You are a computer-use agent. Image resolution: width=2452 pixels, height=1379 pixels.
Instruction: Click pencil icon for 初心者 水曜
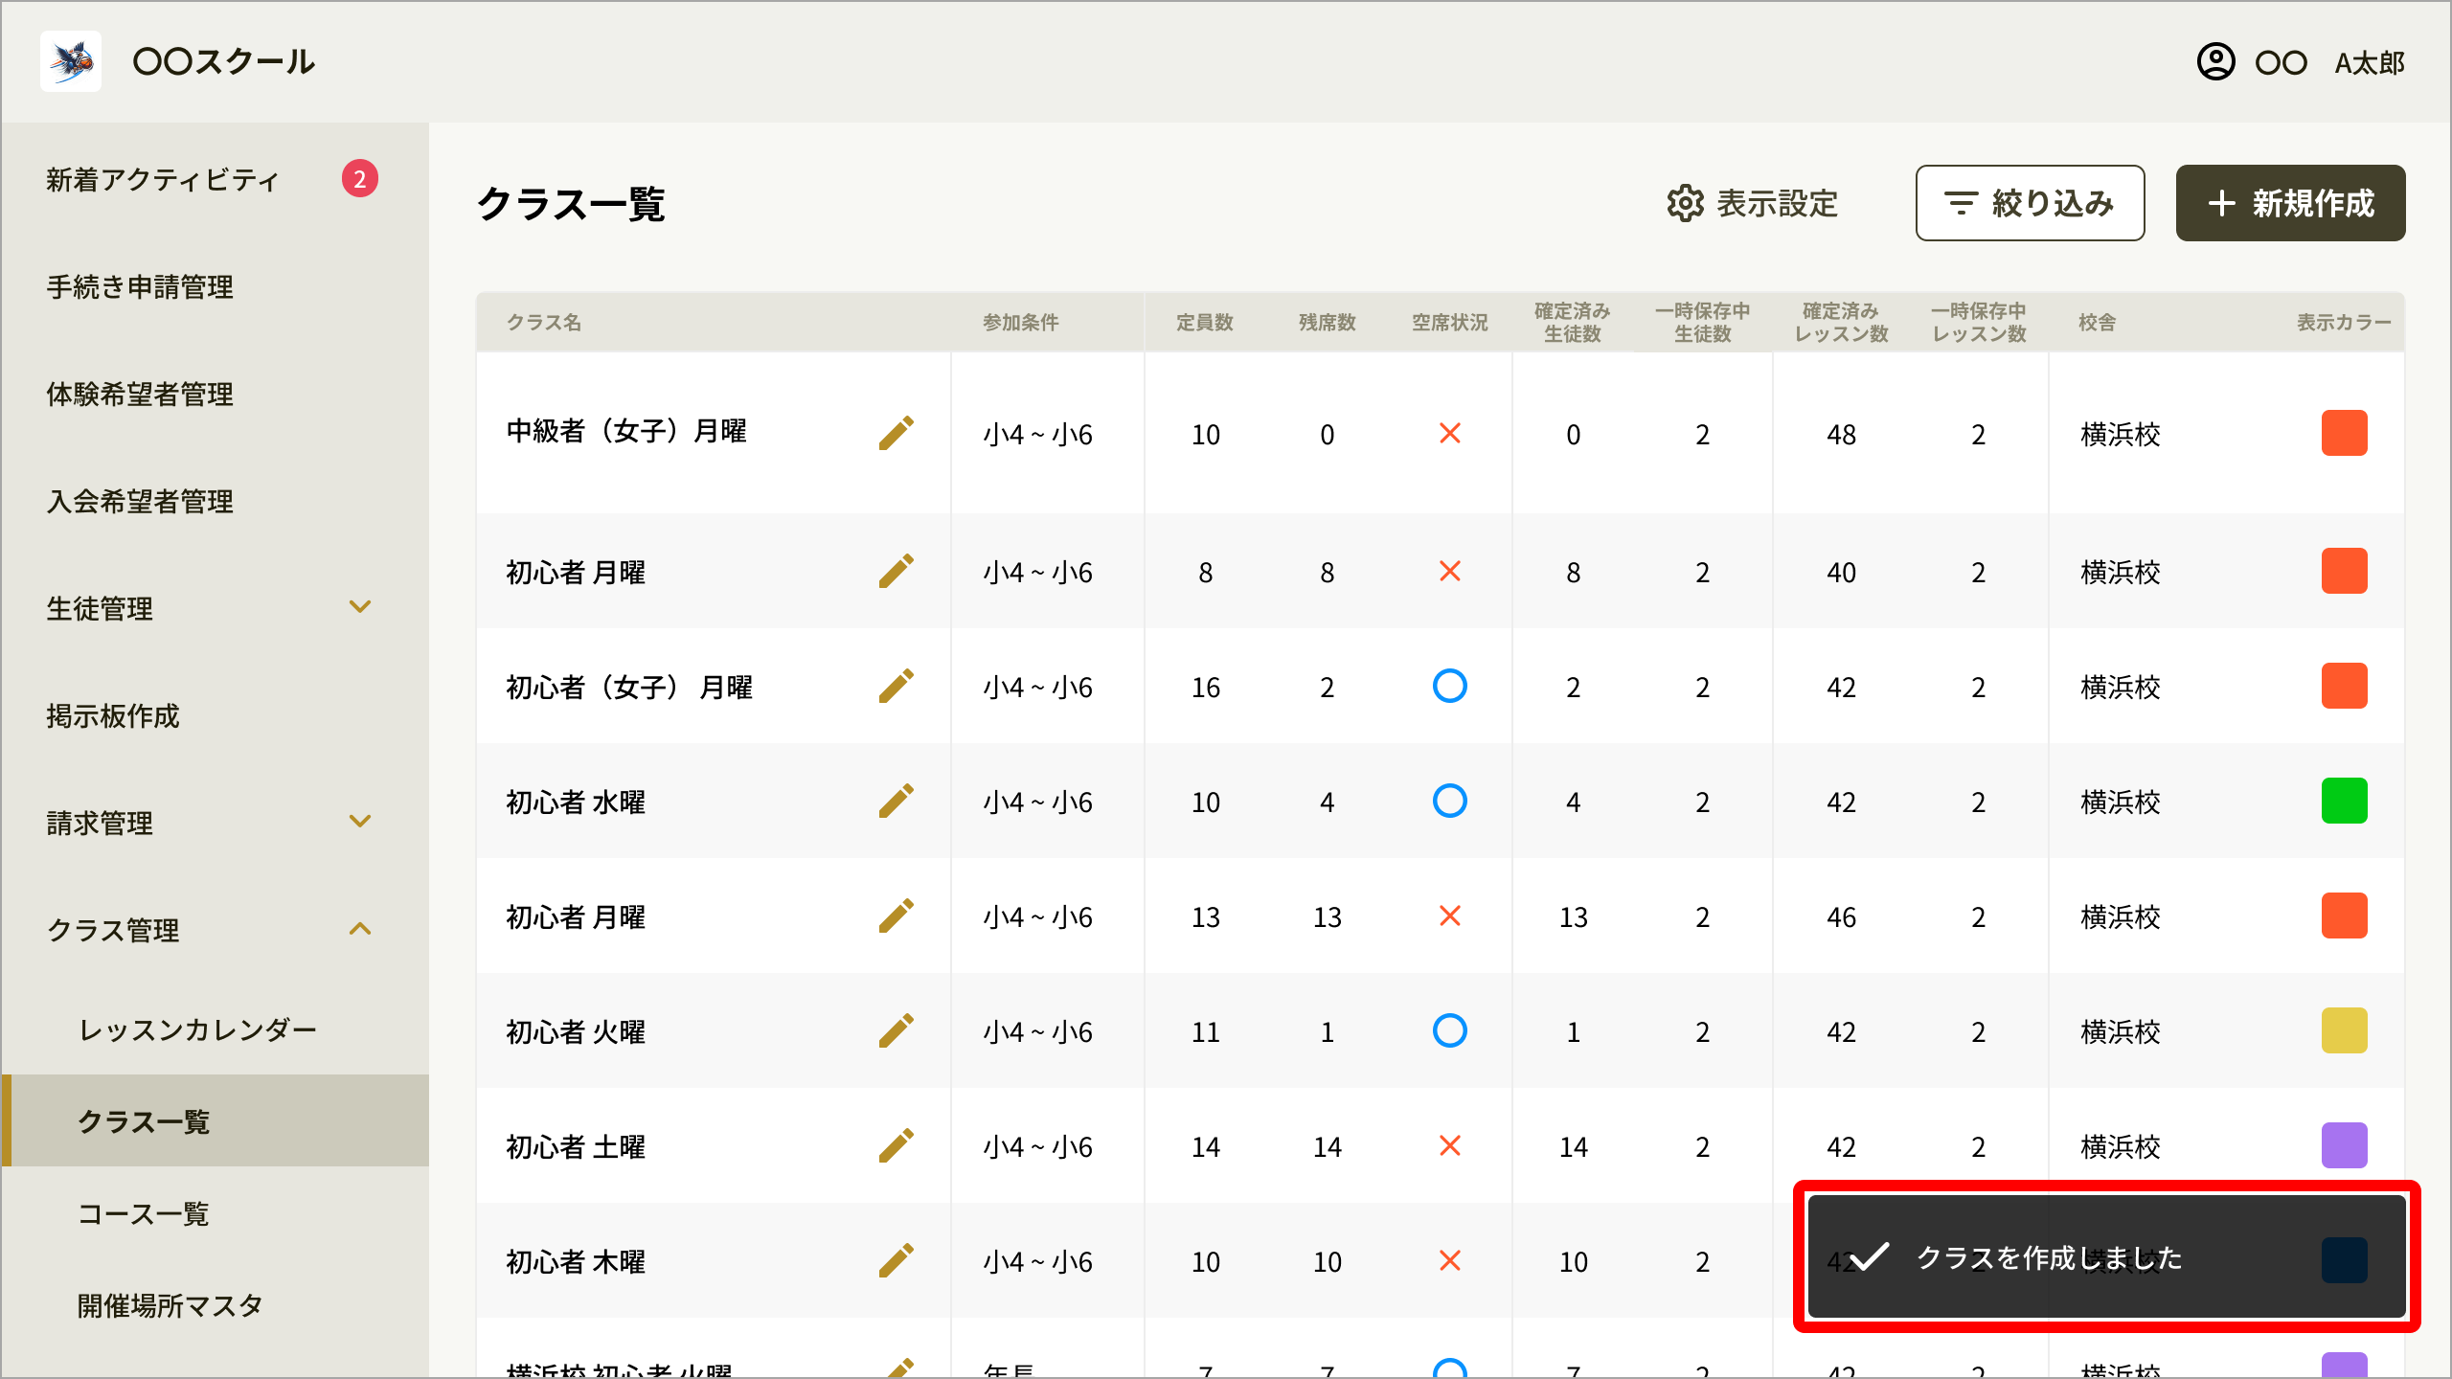[897, 801]
